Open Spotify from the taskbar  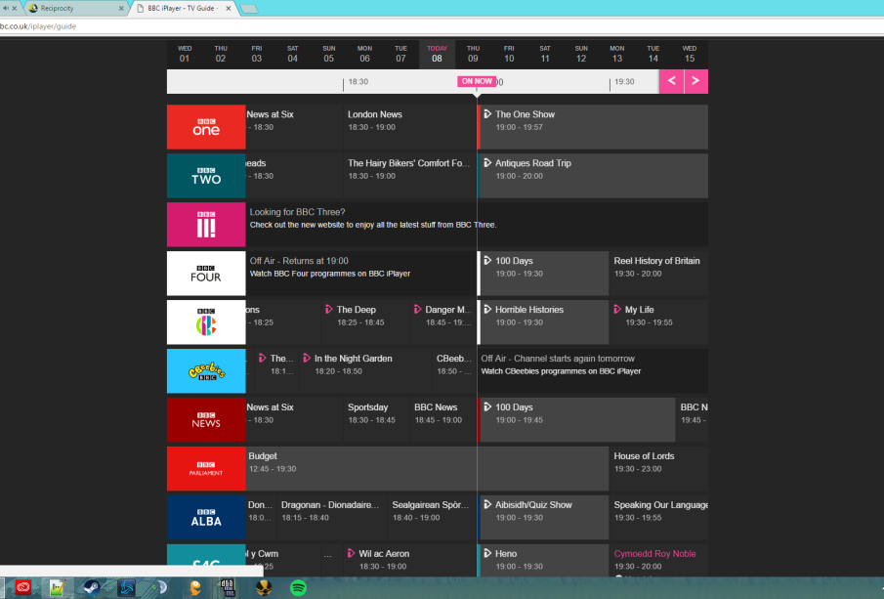298,587
